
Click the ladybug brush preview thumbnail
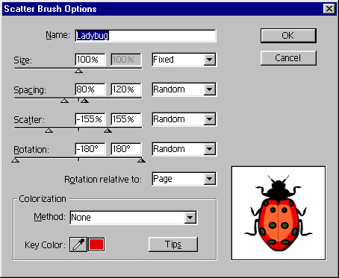(279, 213)
